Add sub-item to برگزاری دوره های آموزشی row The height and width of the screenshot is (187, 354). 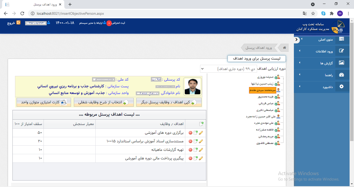point(196,133)
